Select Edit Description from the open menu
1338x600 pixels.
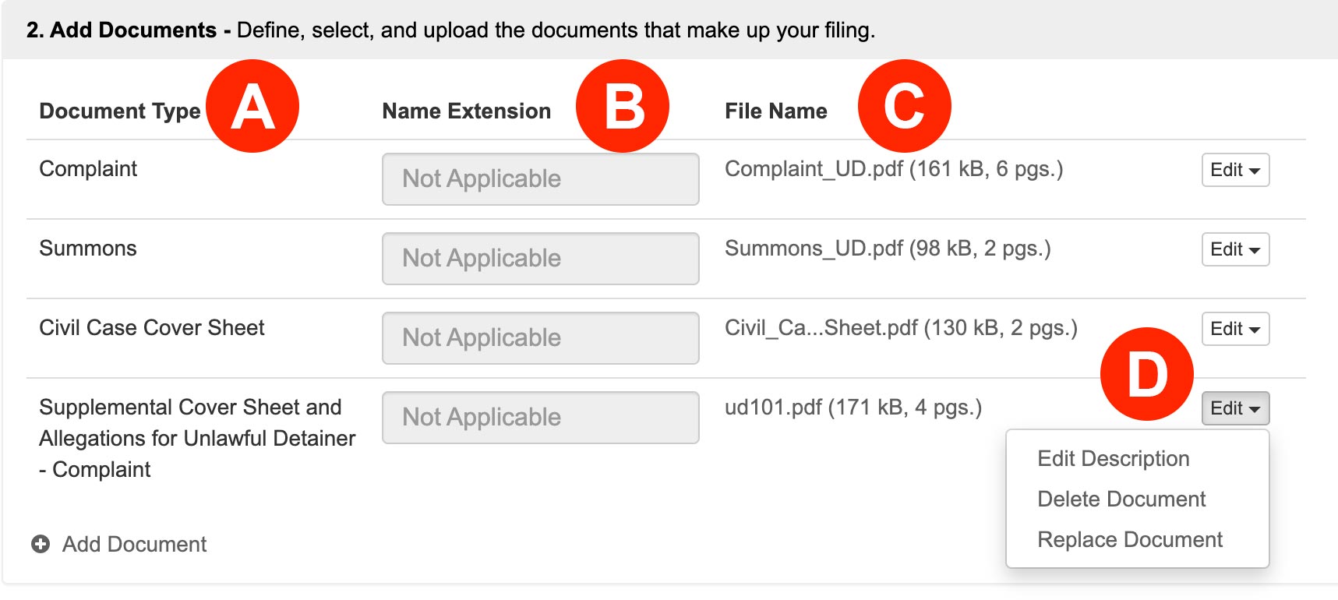(1113, 458)
